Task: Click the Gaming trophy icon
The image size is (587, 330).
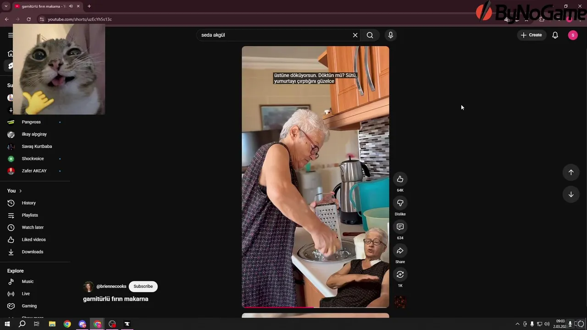Action: point(11,306)
